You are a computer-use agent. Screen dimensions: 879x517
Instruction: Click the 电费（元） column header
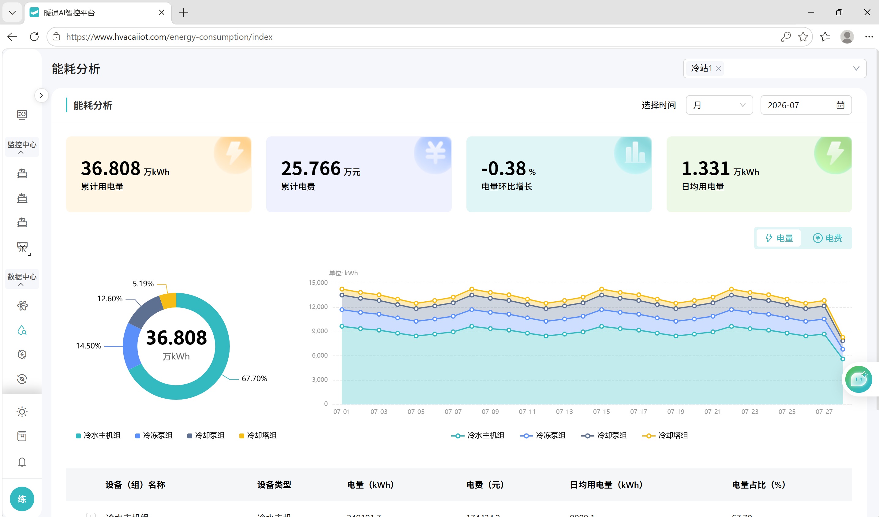[x=485, y=485]
